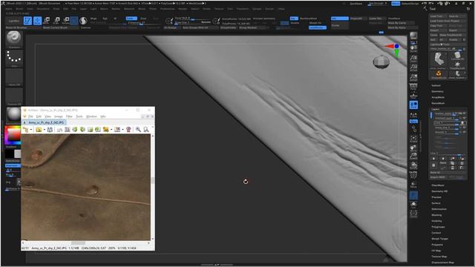Image resolution: width=475 pixels, height=267 pixels.
Task: Click the right-shelf Move view icon
Action: (x=413, y=148)
